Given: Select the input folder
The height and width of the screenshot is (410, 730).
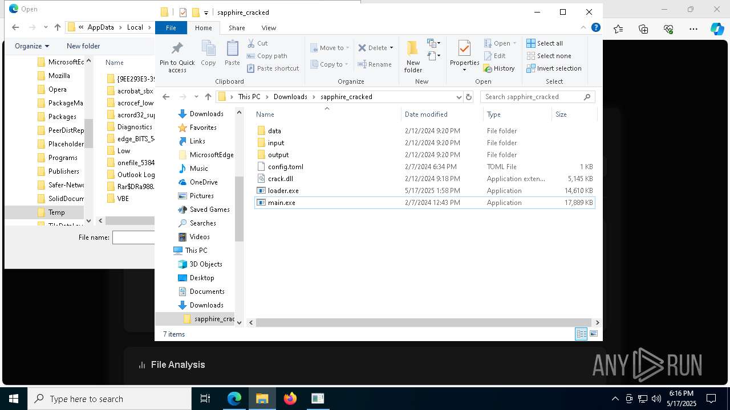Looking at the screenshot, I should 424,142.
